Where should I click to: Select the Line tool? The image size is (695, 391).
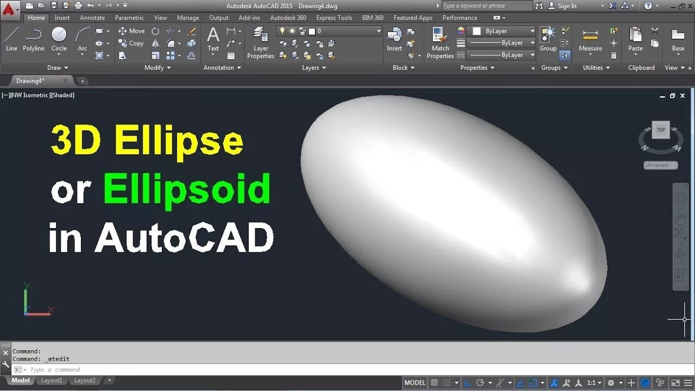[11, 39]
